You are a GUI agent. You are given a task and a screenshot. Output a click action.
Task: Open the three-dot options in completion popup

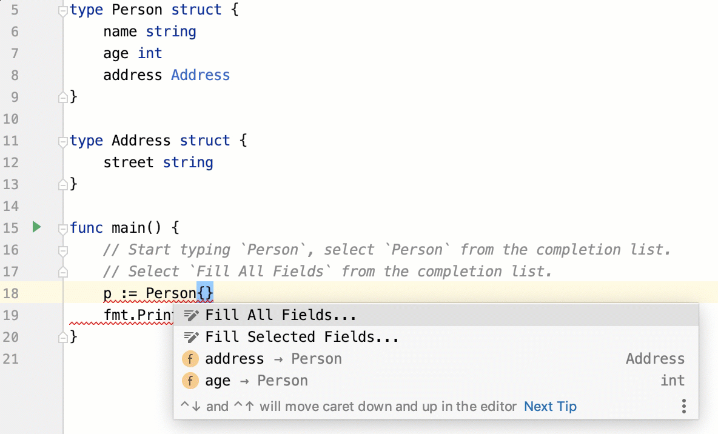tap(683, 406)
